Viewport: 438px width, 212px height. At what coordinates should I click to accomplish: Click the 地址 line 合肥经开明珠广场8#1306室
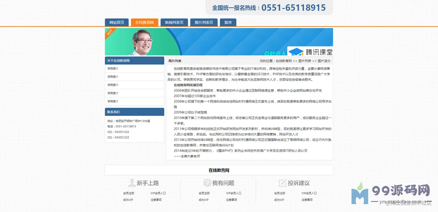129,121
